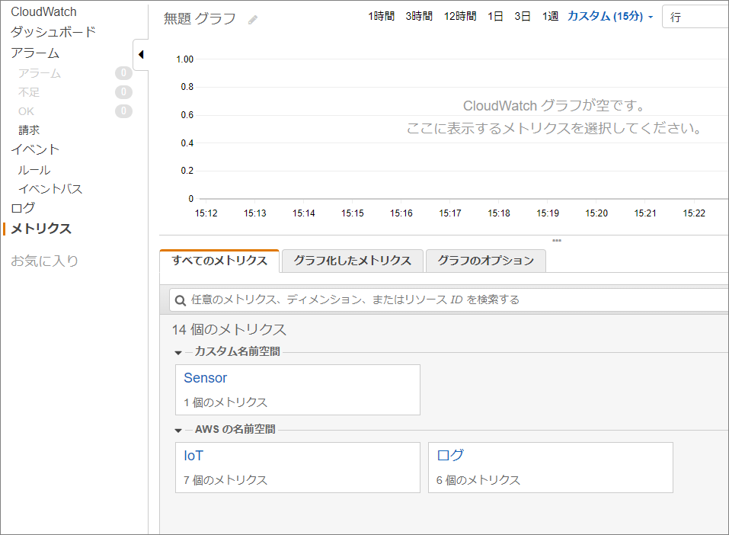The width and height of the screenshot is (729, 535).
Task: Open main アラーム section in sidebar
Action: coord(35,53)
